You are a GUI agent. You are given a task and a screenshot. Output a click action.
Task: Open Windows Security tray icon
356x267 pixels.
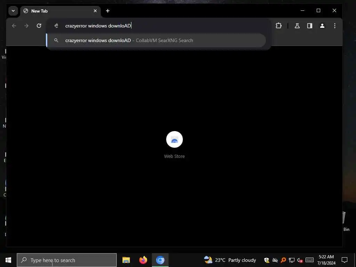click(267, 260)
